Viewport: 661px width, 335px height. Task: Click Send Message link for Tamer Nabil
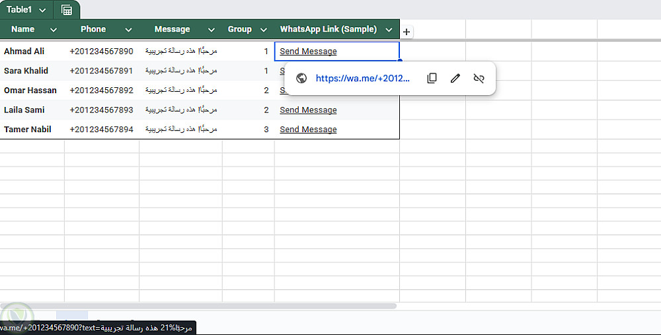pyautogui.click(x=308, y=130)
